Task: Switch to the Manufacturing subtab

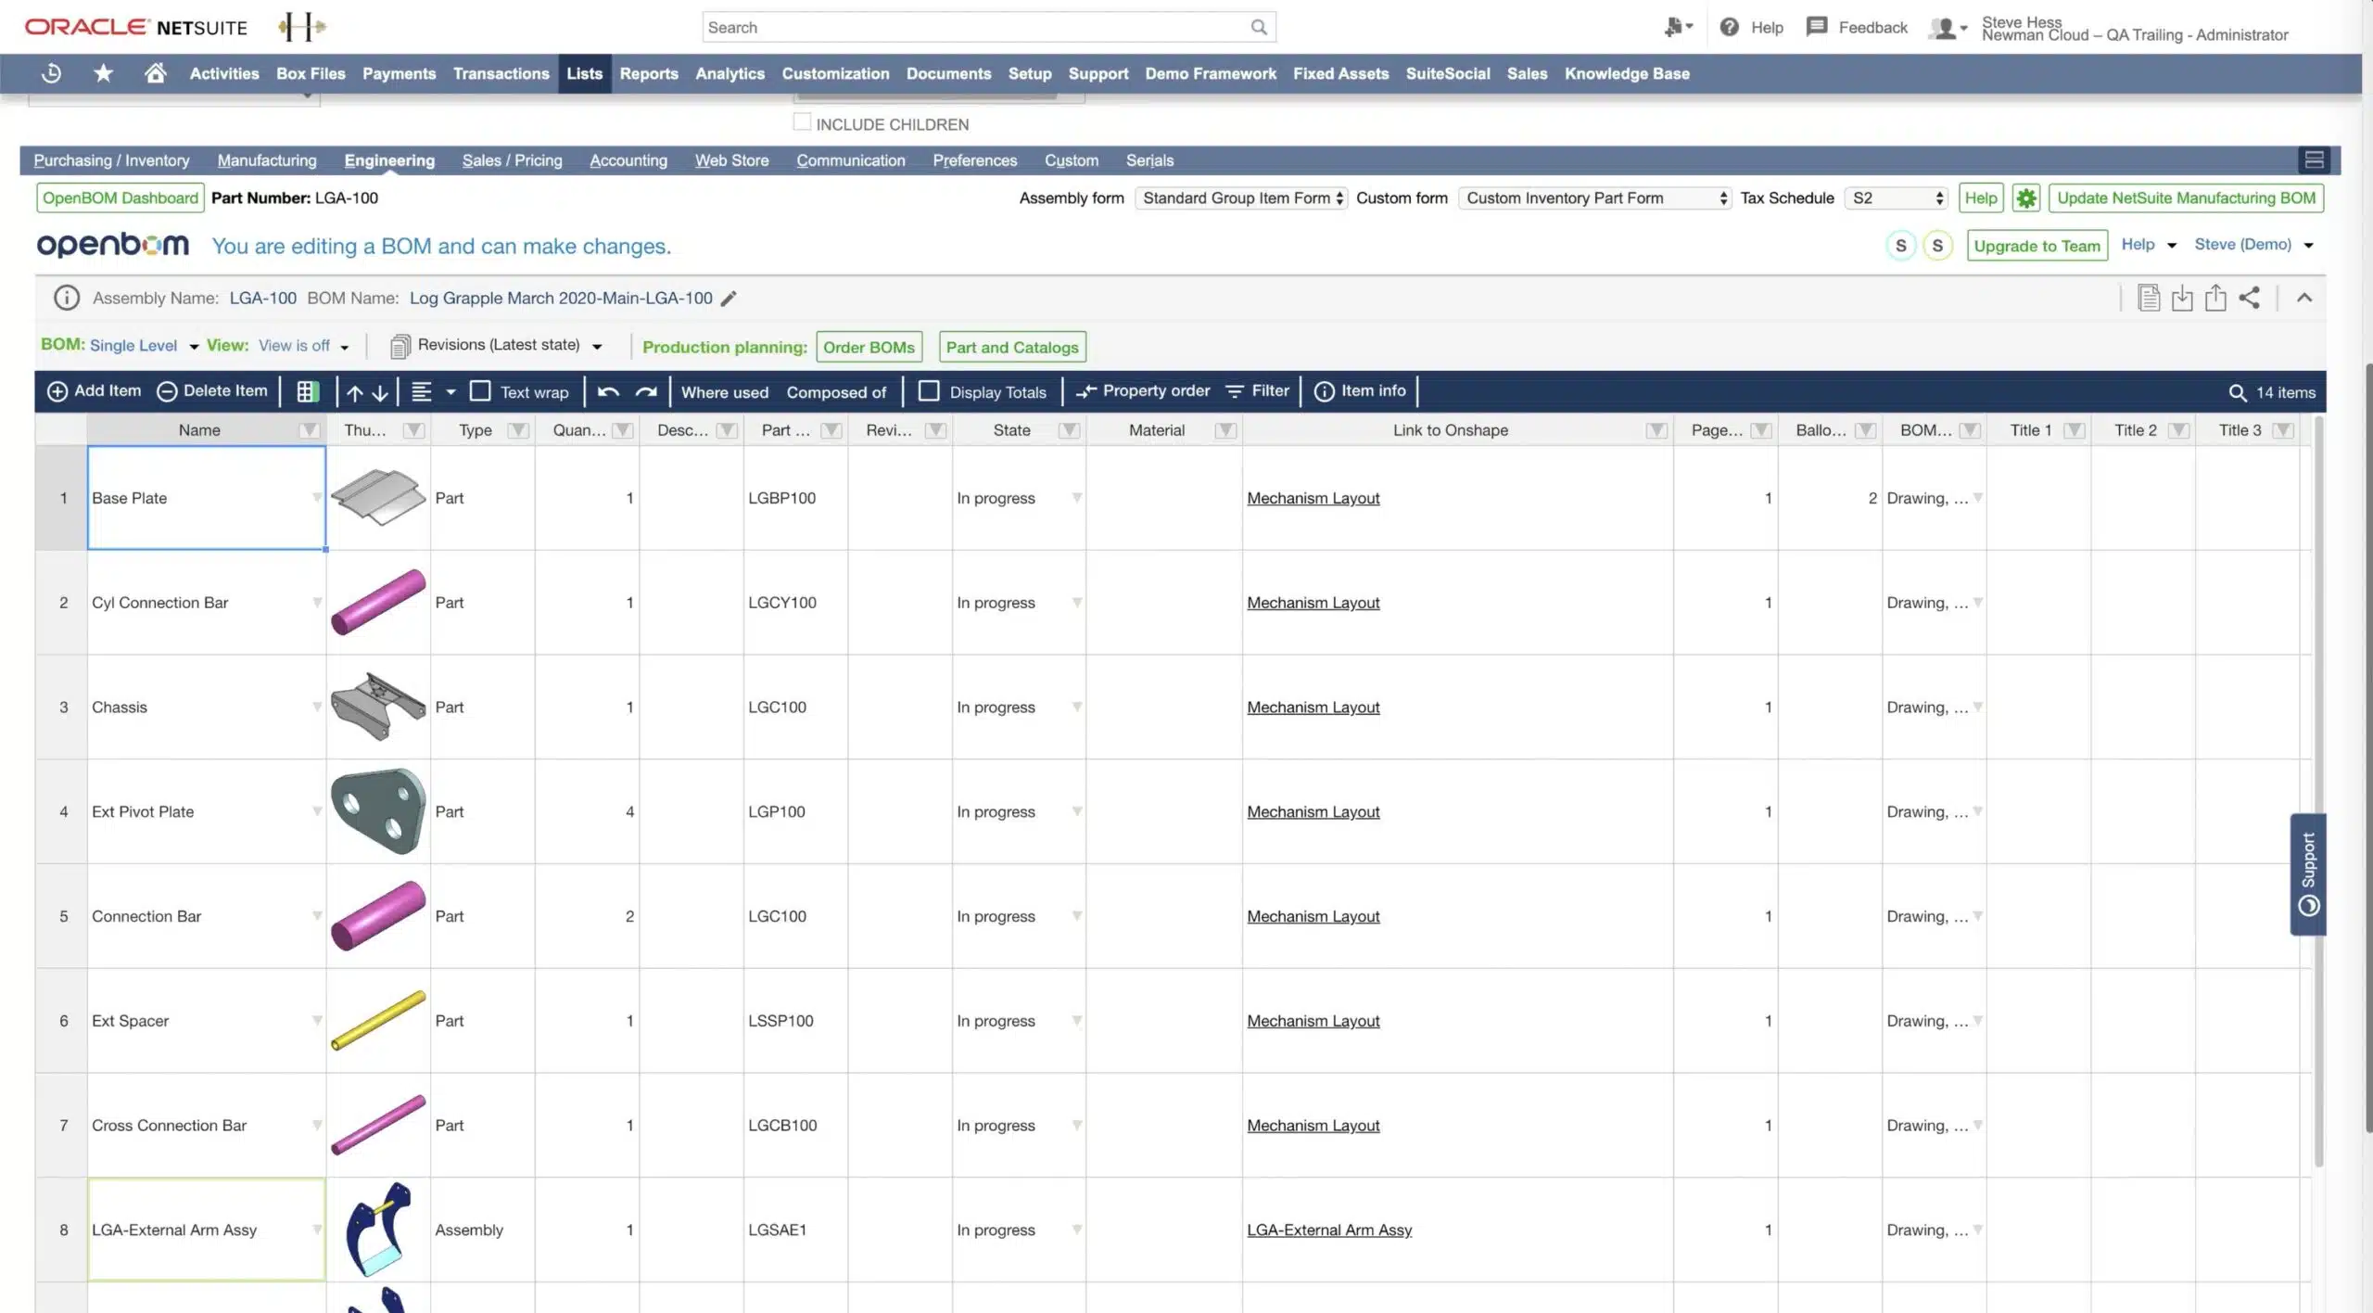Action: (267, 160)
